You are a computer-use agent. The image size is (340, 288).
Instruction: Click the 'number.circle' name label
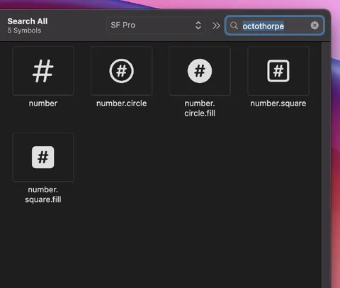click(121, 104)
